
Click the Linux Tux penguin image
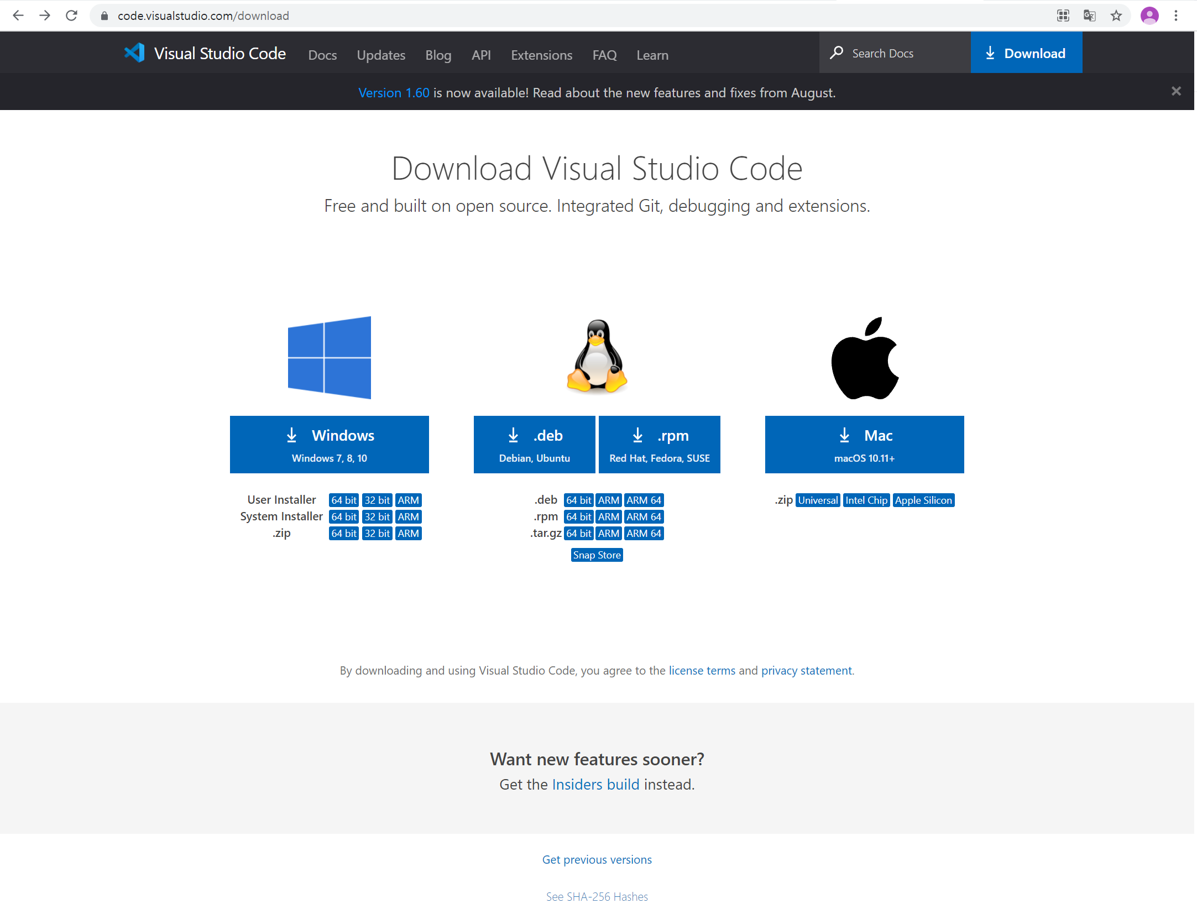pos(597,356)
